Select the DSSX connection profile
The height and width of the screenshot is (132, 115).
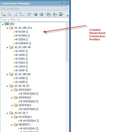23,59
